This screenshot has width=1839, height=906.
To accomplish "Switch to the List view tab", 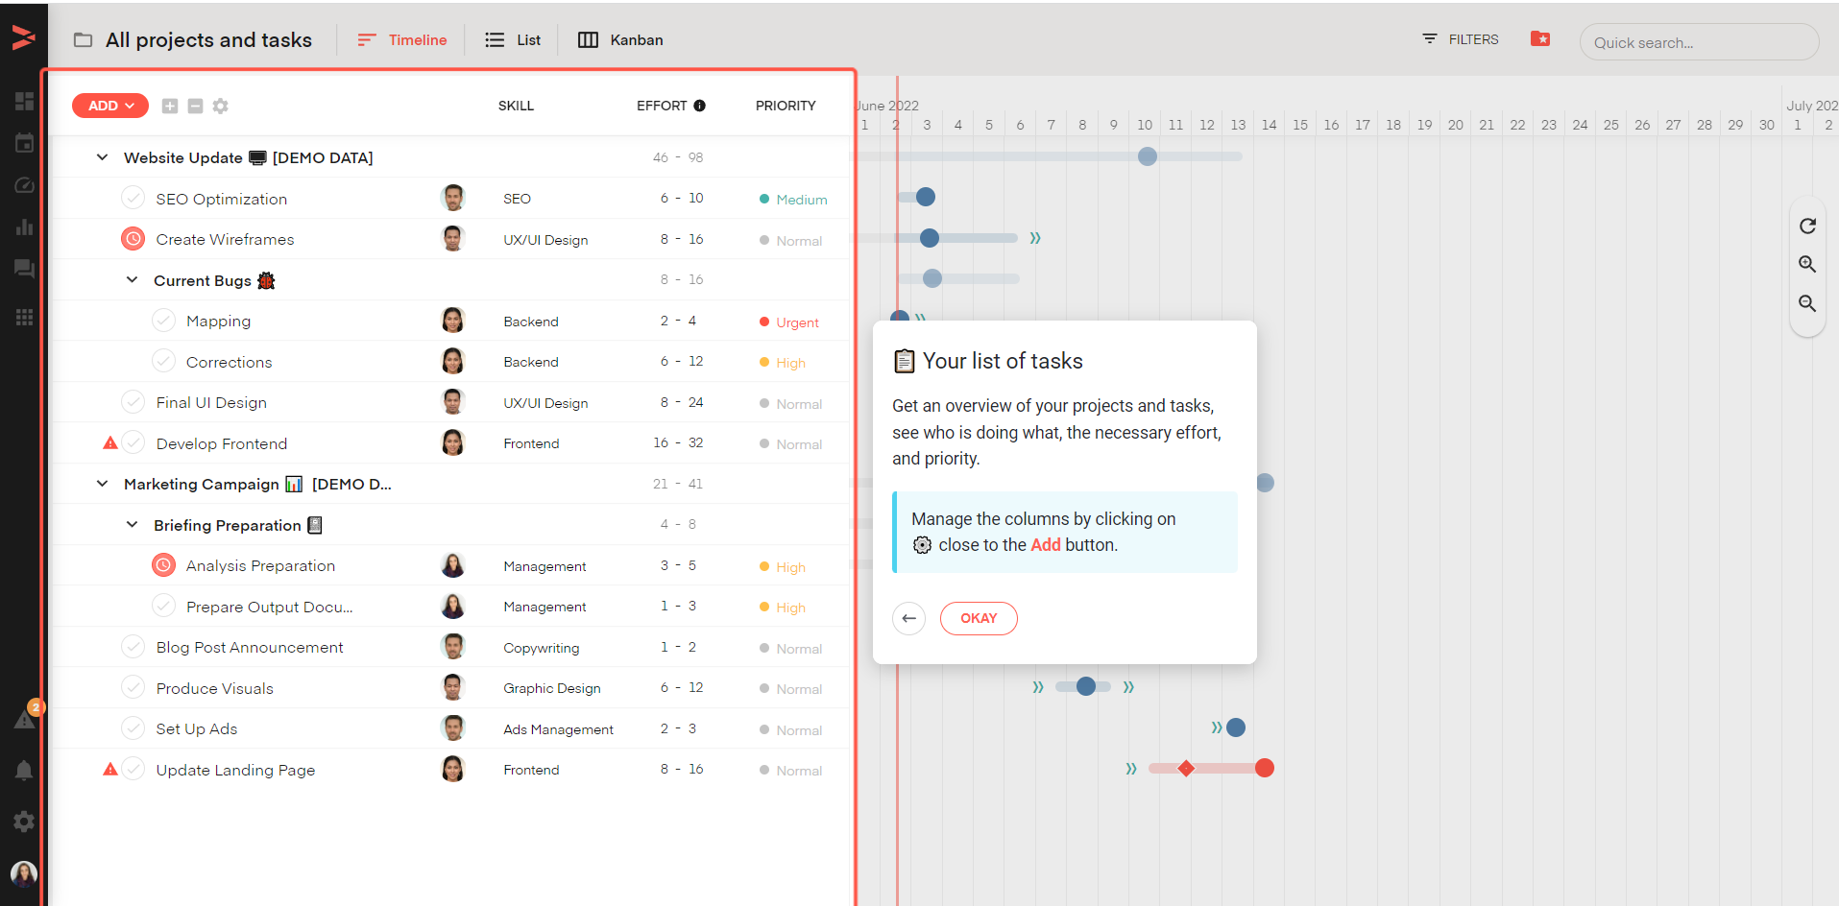I will click(x=512, y=39).
